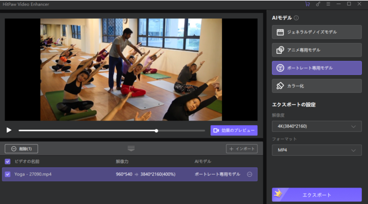The height and width of the screenshot is (204, 368).
Task: Pick the カラー化 paint bucket option
Action: (316, 86)
